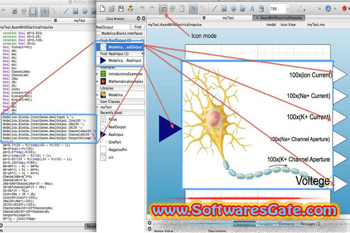Select the Polygon tool in front toolbar
350x233 pixels.
pyautogui.click(x=243, y=9)
